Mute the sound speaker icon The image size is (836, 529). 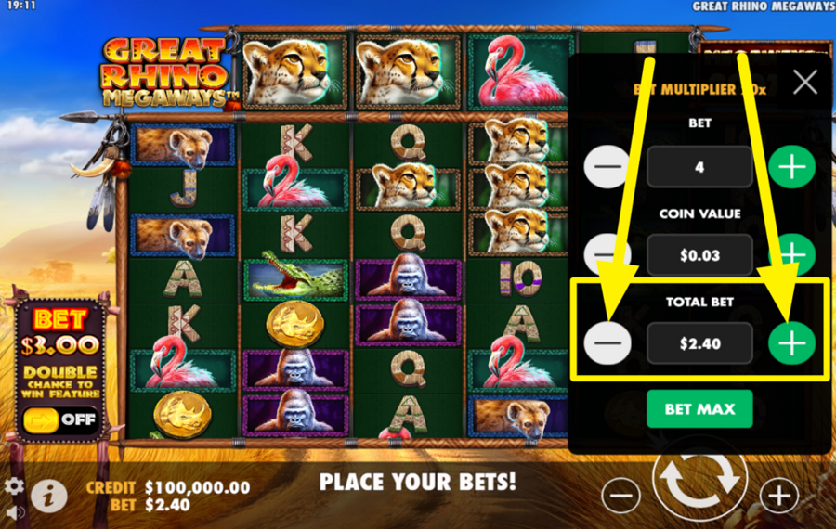pos(16,513)
